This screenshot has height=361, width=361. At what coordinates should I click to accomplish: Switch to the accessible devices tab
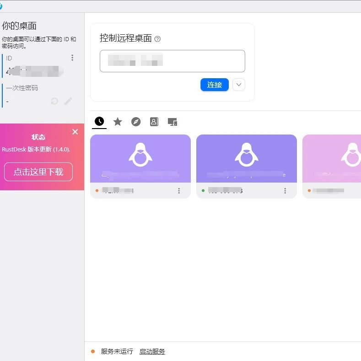pyautogui.click(x=172, y=122)
